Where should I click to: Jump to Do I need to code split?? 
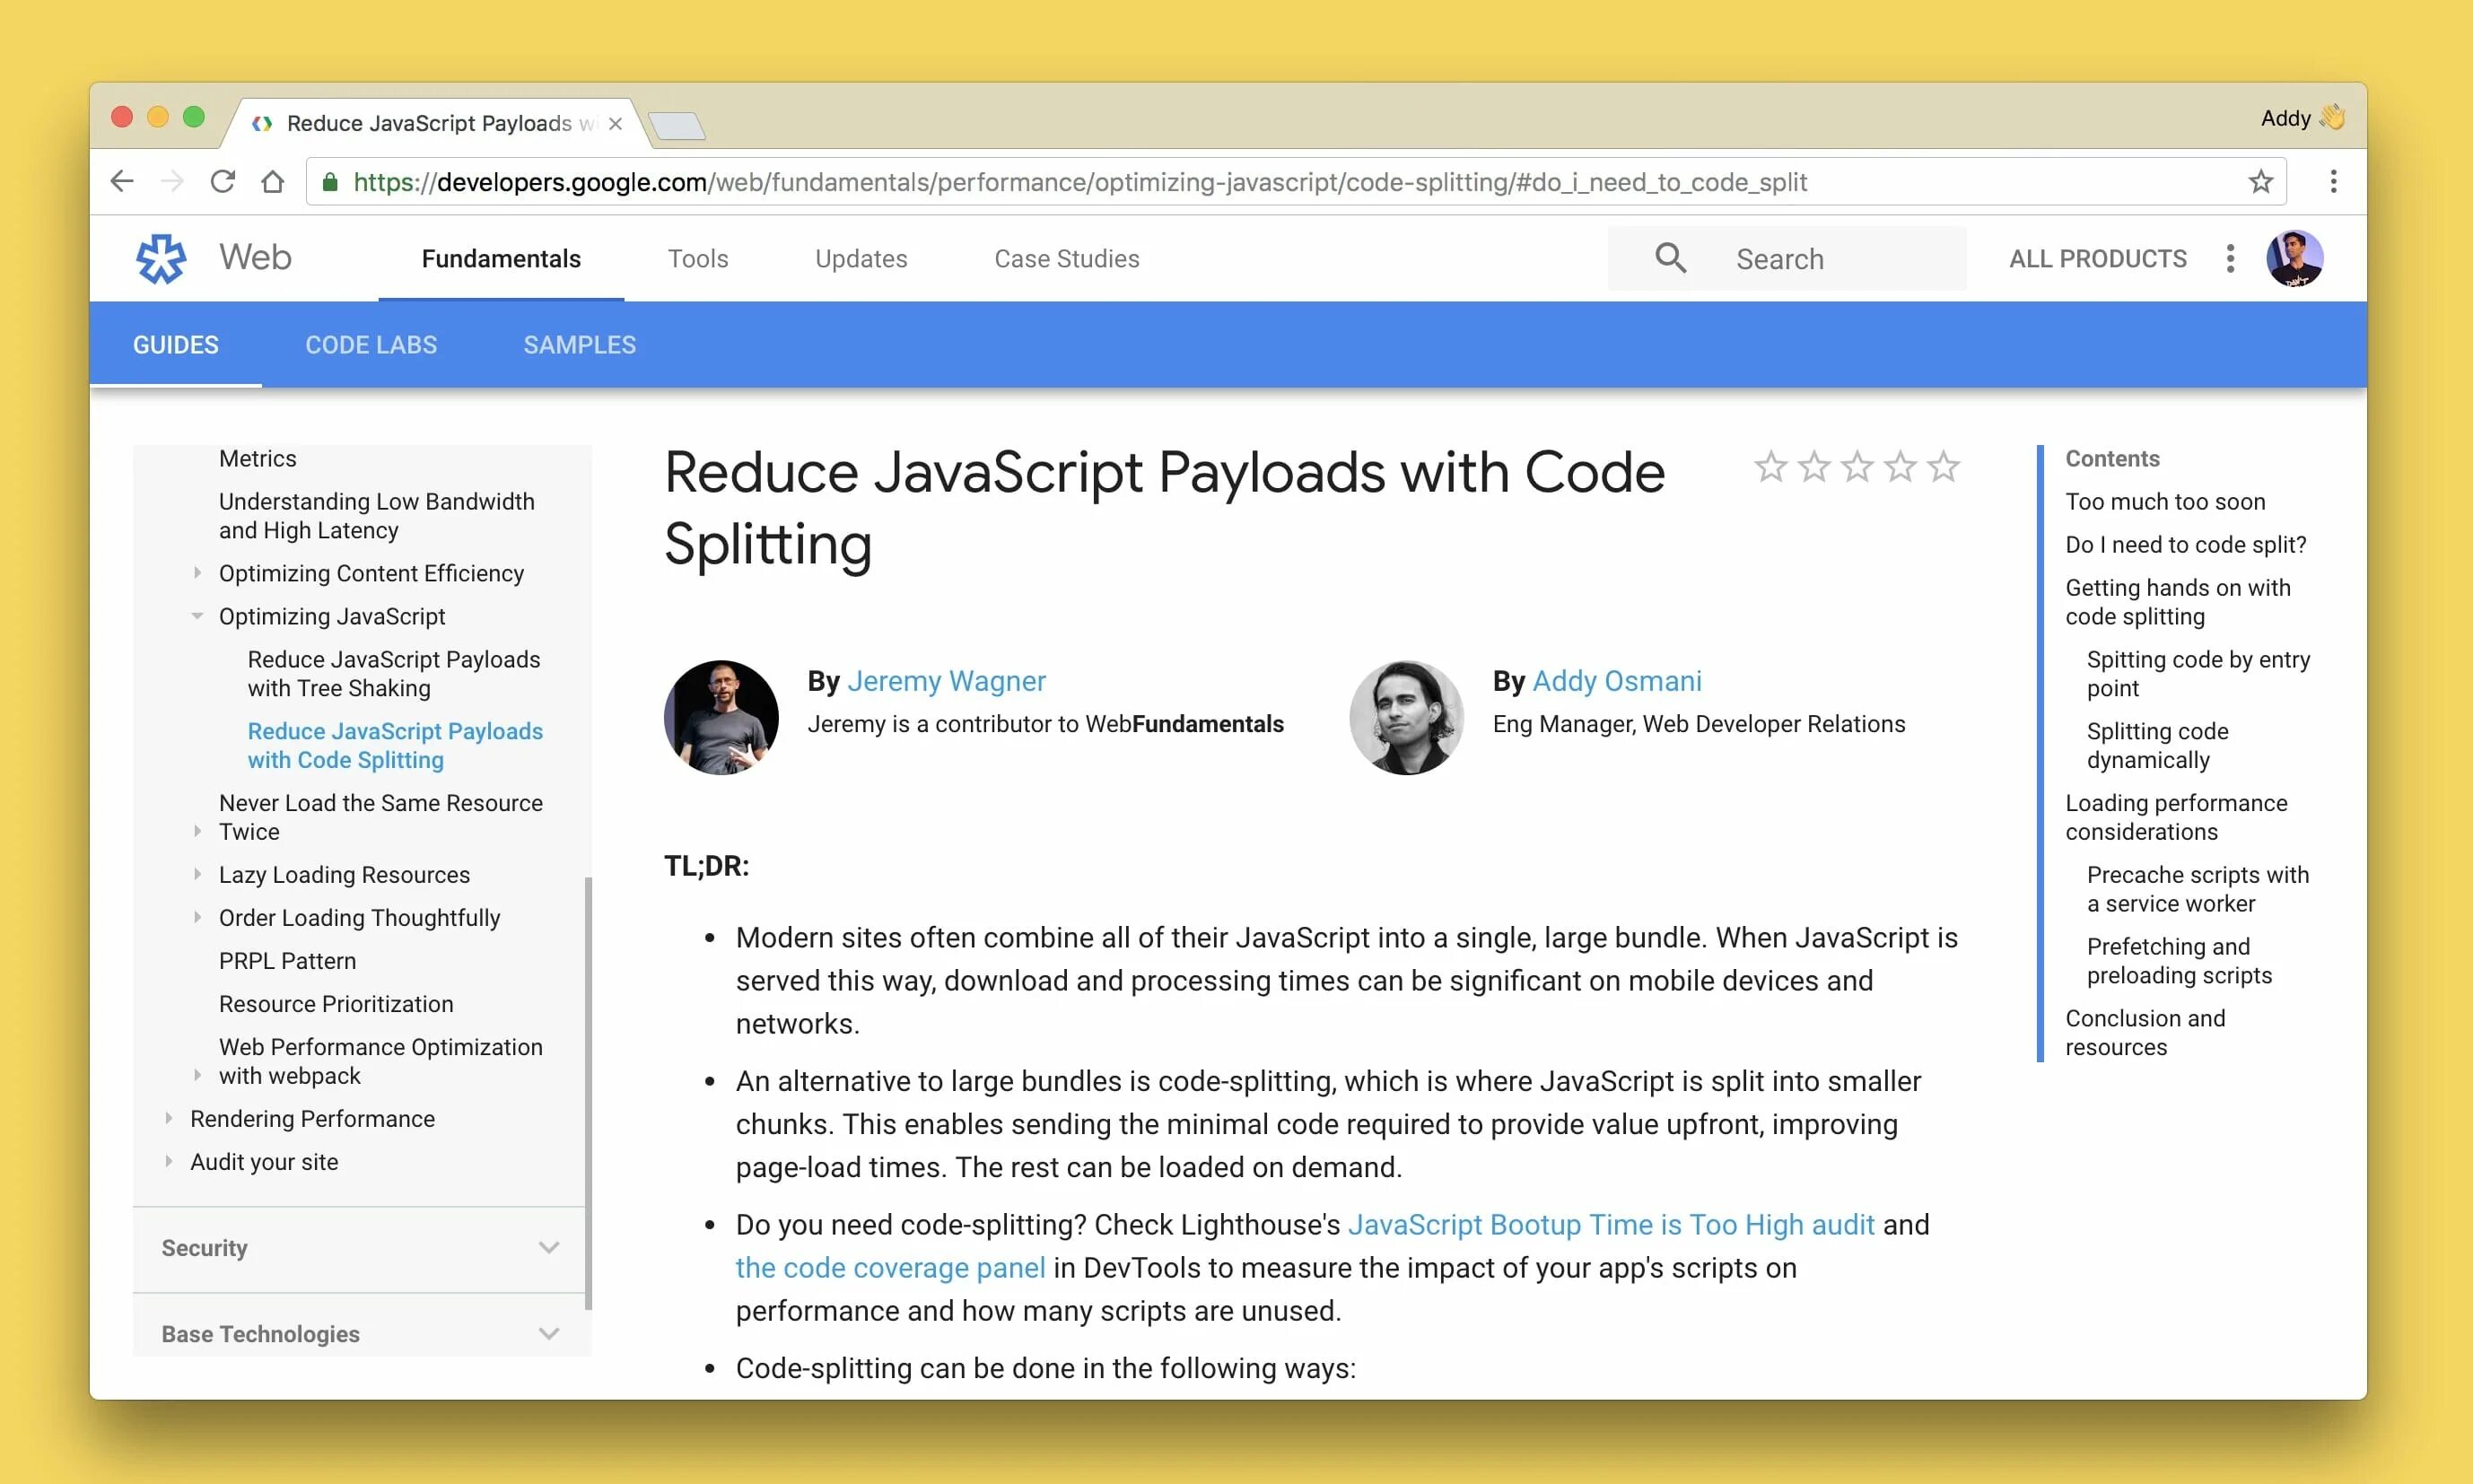(x=2186, y=544)
